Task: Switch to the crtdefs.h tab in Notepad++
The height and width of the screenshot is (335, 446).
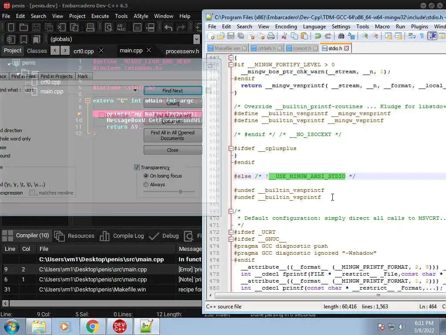Action: (266, 48)
